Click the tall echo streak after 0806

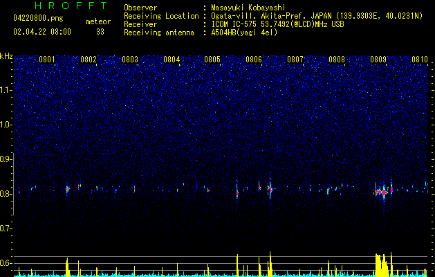coord(270,189)
